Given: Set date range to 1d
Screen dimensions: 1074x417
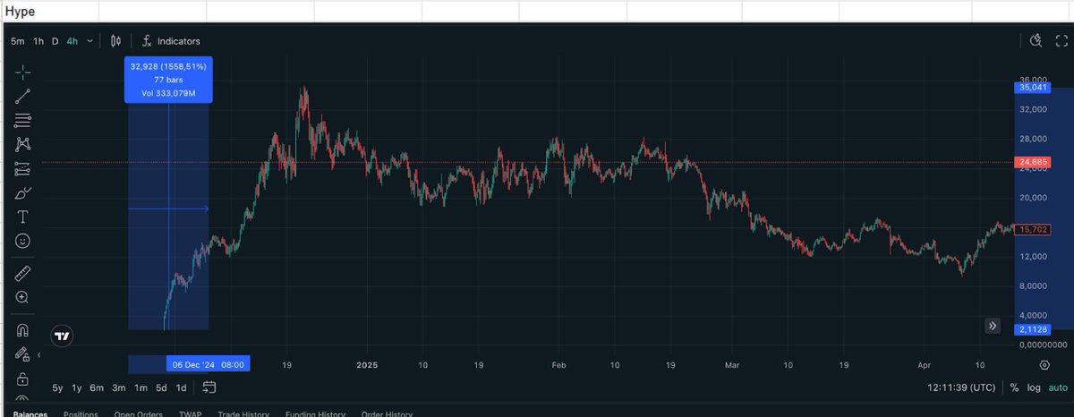Looking at the screenshot, I should tap(181, 387).
